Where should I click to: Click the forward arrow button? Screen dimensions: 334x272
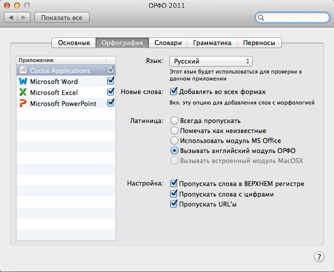(23, 17)
